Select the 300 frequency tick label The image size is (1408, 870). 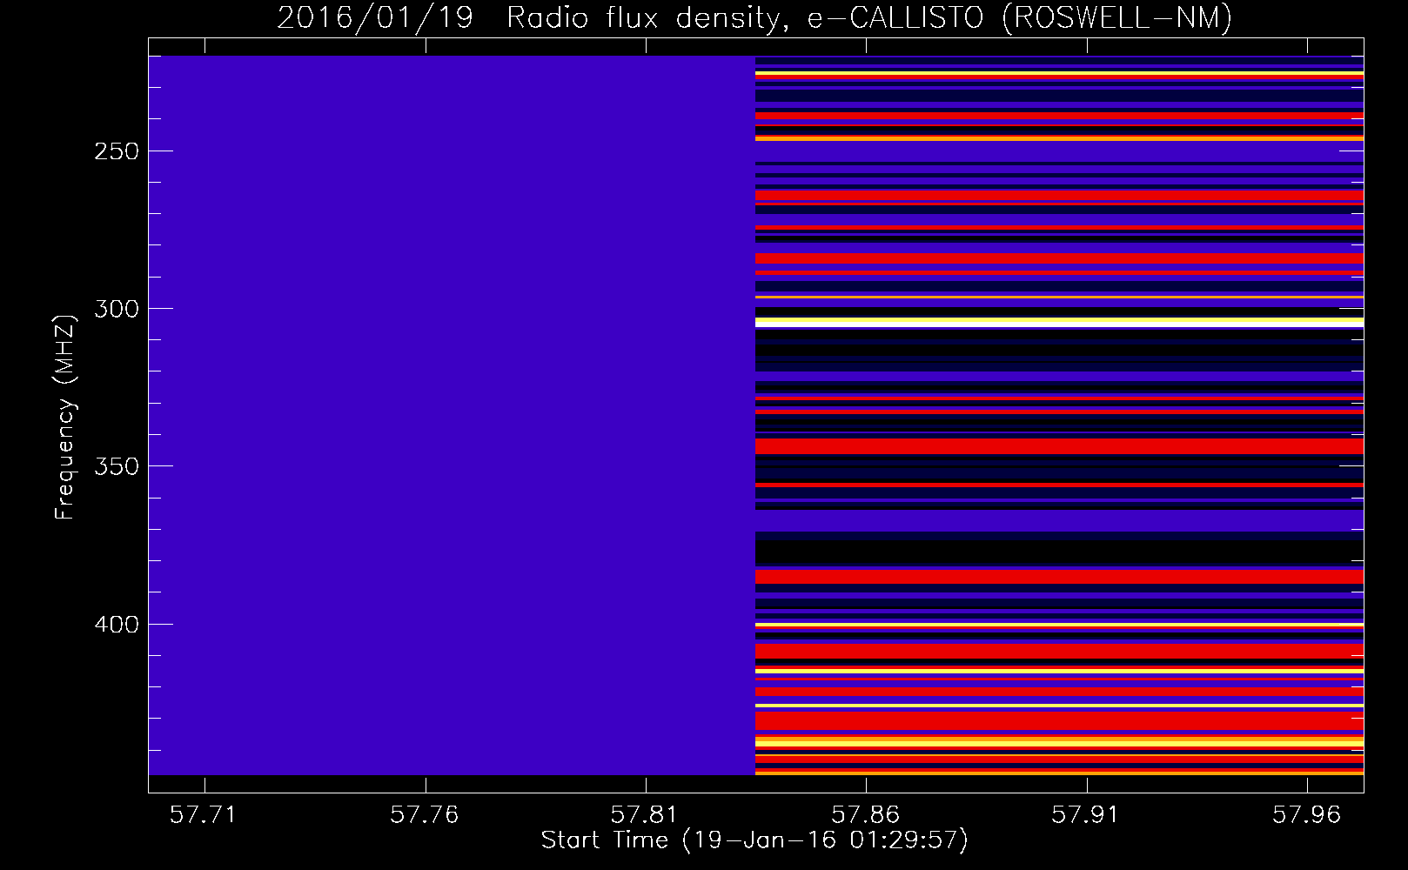(117, 309)
